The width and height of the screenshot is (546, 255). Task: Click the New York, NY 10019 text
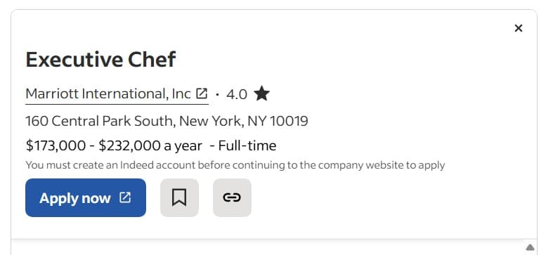(x=244, y=121)
